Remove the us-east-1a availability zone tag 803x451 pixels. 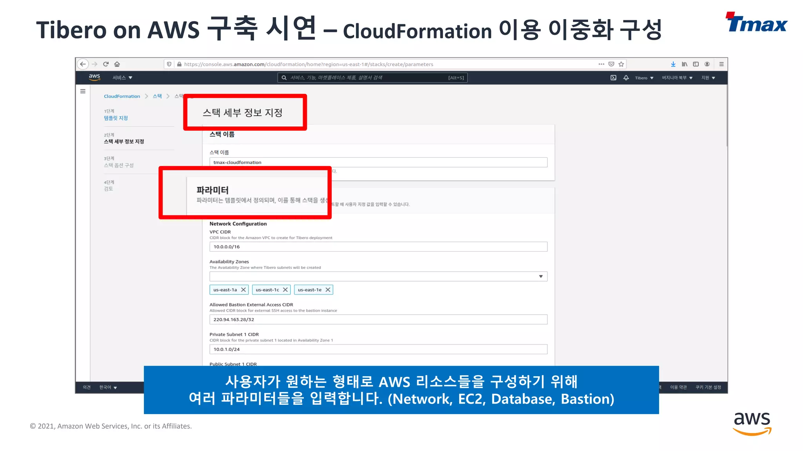pos(243,290)
